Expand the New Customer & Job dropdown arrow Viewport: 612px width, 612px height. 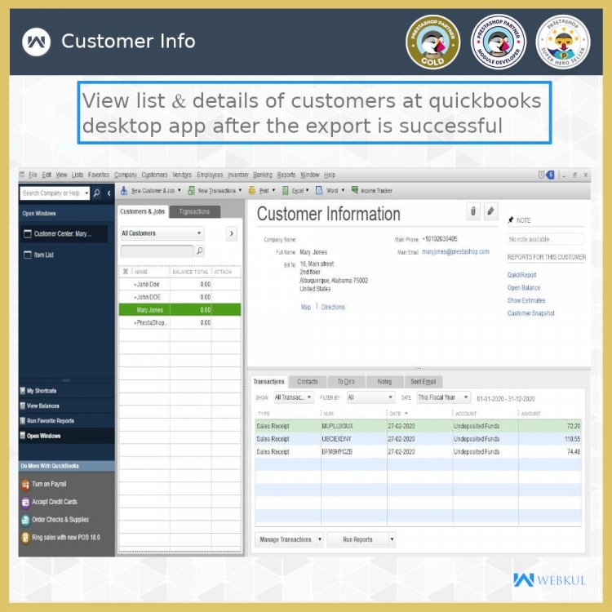180,190
